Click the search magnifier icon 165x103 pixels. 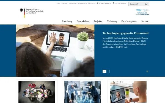tap(146, 4)
